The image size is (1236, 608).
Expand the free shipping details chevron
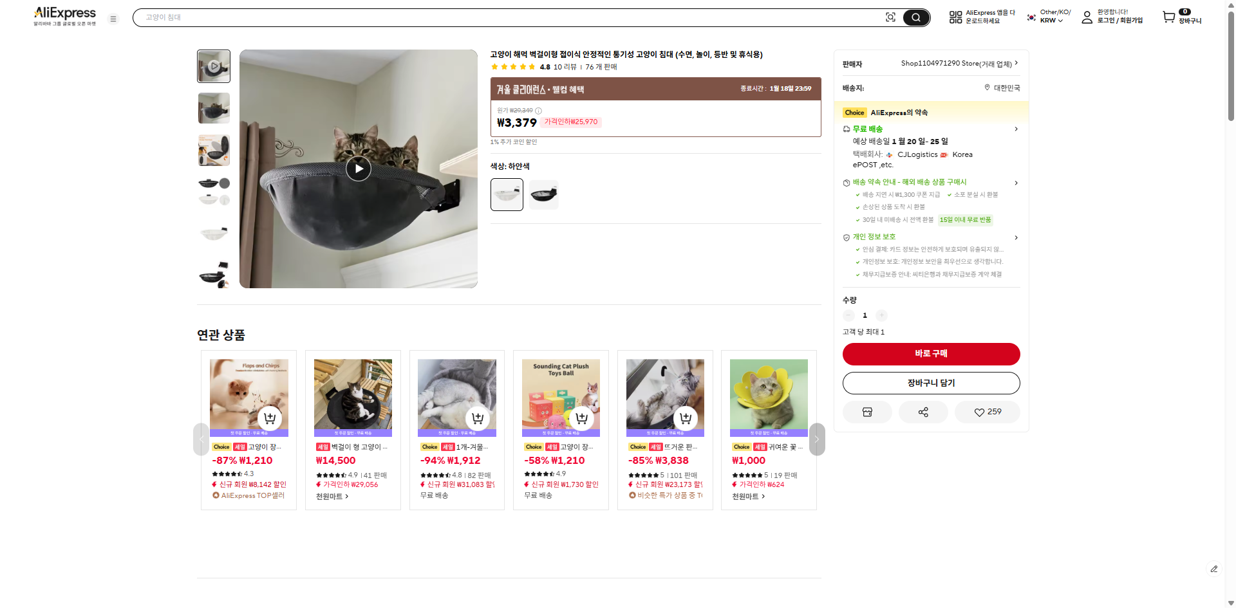pos(1016,129)
